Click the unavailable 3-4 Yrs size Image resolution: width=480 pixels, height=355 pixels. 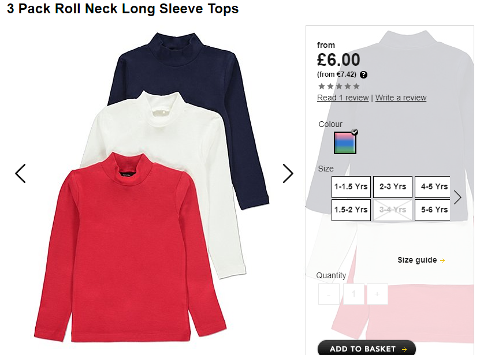(x=393, y=210)
